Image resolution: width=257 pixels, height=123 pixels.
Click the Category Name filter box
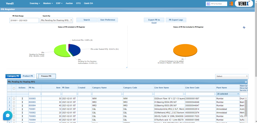click(x=107, y=94)
